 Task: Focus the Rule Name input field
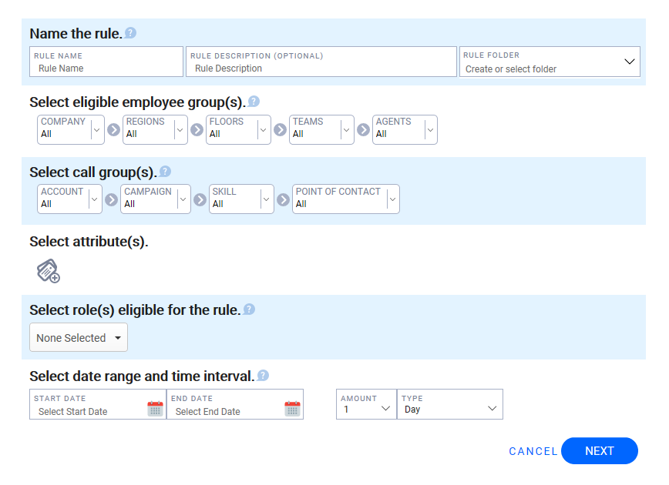(106, 62)
